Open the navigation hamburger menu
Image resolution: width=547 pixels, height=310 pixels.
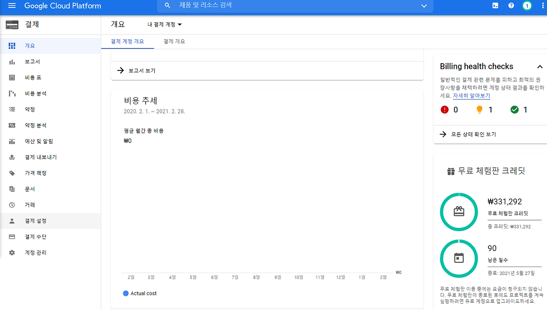pyautogui.click(x=12, y=6)
